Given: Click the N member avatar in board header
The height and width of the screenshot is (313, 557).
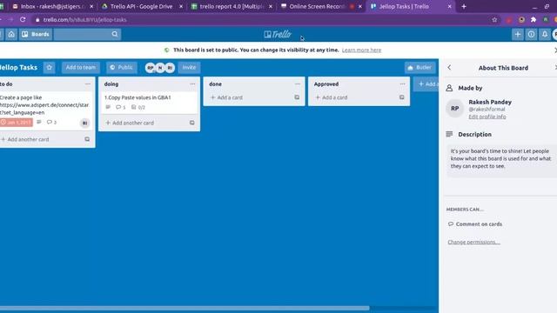Looking at the screenshot, I should (160, 68).
